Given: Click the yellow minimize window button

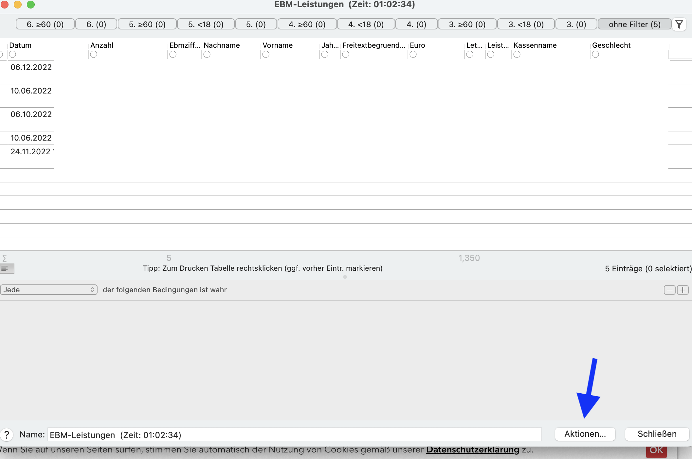Looking at the screenshot, I should [x=18, y=5].
